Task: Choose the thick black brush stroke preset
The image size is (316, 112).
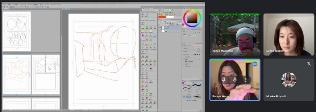Action: click(x=197, y=85)
